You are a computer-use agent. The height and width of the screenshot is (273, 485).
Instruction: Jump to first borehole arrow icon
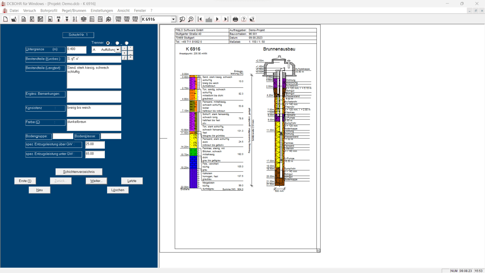point(200,19)
